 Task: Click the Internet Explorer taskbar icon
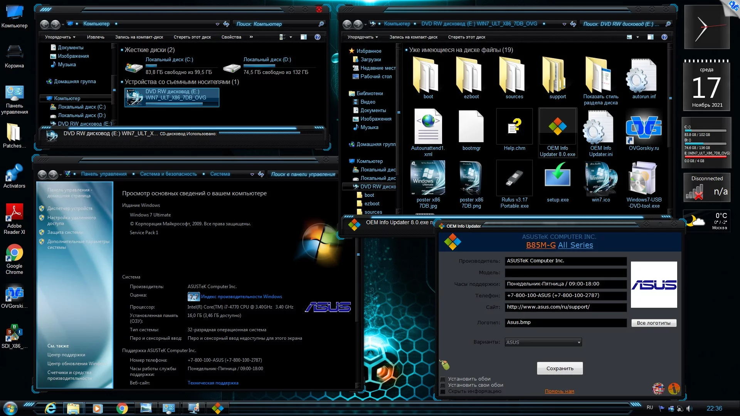pyautogui.click(x=50, y=408)
